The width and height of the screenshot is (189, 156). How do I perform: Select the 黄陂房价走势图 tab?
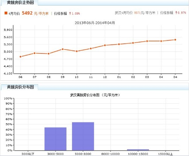[x=20, y=2]
